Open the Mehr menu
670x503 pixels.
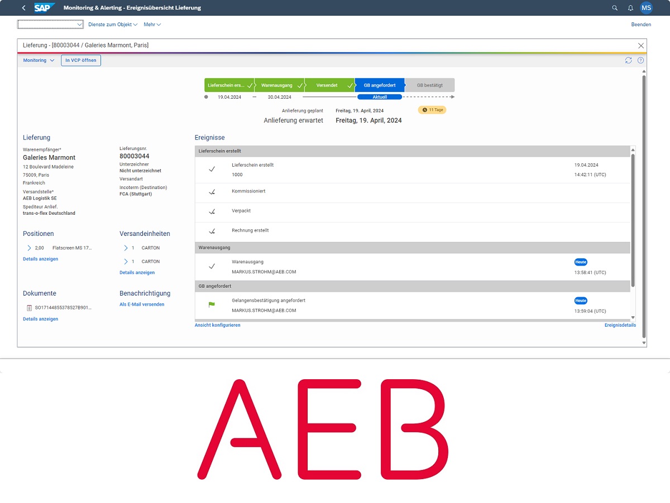152,25
